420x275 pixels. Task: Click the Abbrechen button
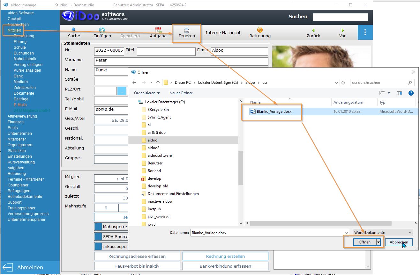(399, 242)
